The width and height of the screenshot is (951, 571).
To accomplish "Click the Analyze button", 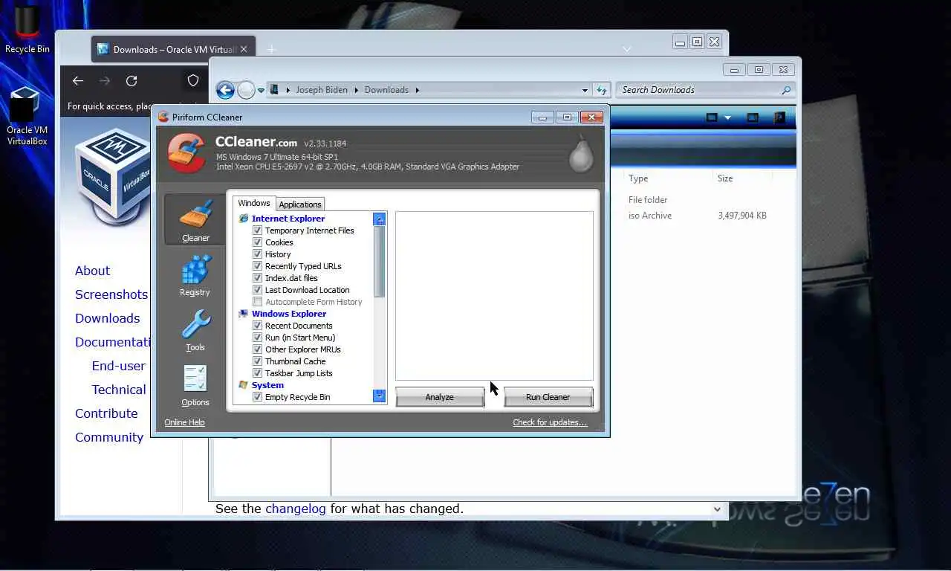I will pyautogui.click(x=440, y=397).
